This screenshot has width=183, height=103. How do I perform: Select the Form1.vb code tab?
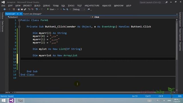[10, 14]
